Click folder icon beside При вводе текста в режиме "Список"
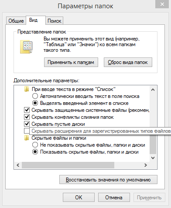This screenshot has height=208, width=171. point(27,89)
